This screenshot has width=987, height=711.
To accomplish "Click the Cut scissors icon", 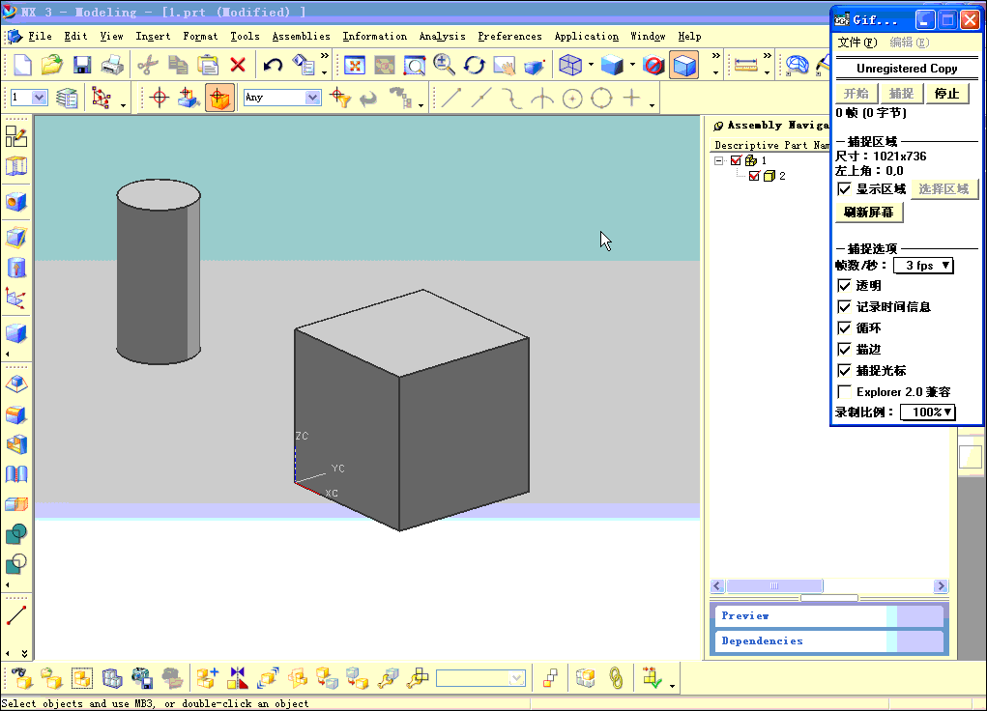I will click(x=148, y=65).
